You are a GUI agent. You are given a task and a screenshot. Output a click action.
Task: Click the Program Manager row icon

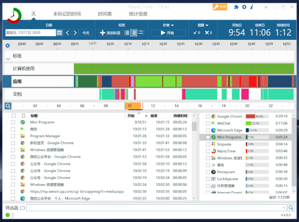22,136
